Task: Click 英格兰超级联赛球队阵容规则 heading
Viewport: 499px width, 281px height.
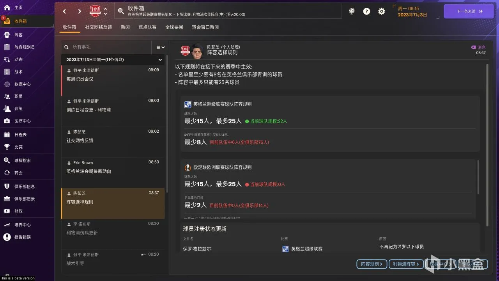Action: (x=222, y=104)
